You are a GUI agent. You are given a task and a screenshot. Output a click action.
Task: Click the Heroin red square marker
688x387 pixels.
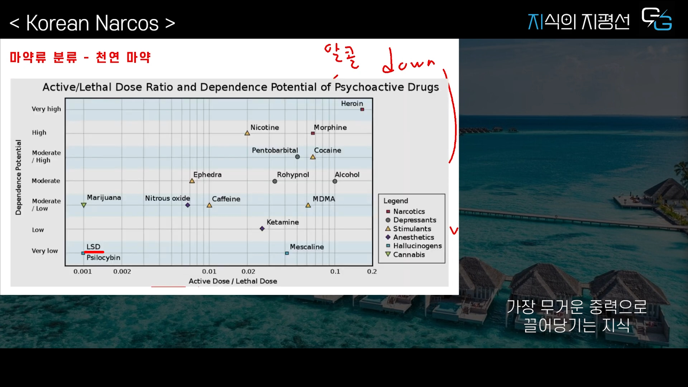[362, 109]
